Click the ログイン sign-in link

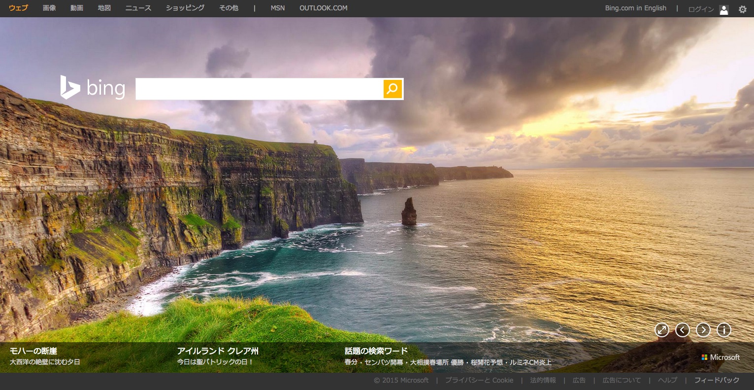point(701,9)
